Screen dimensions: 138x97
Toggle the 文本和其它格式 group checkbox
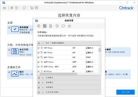coord(39,92)
